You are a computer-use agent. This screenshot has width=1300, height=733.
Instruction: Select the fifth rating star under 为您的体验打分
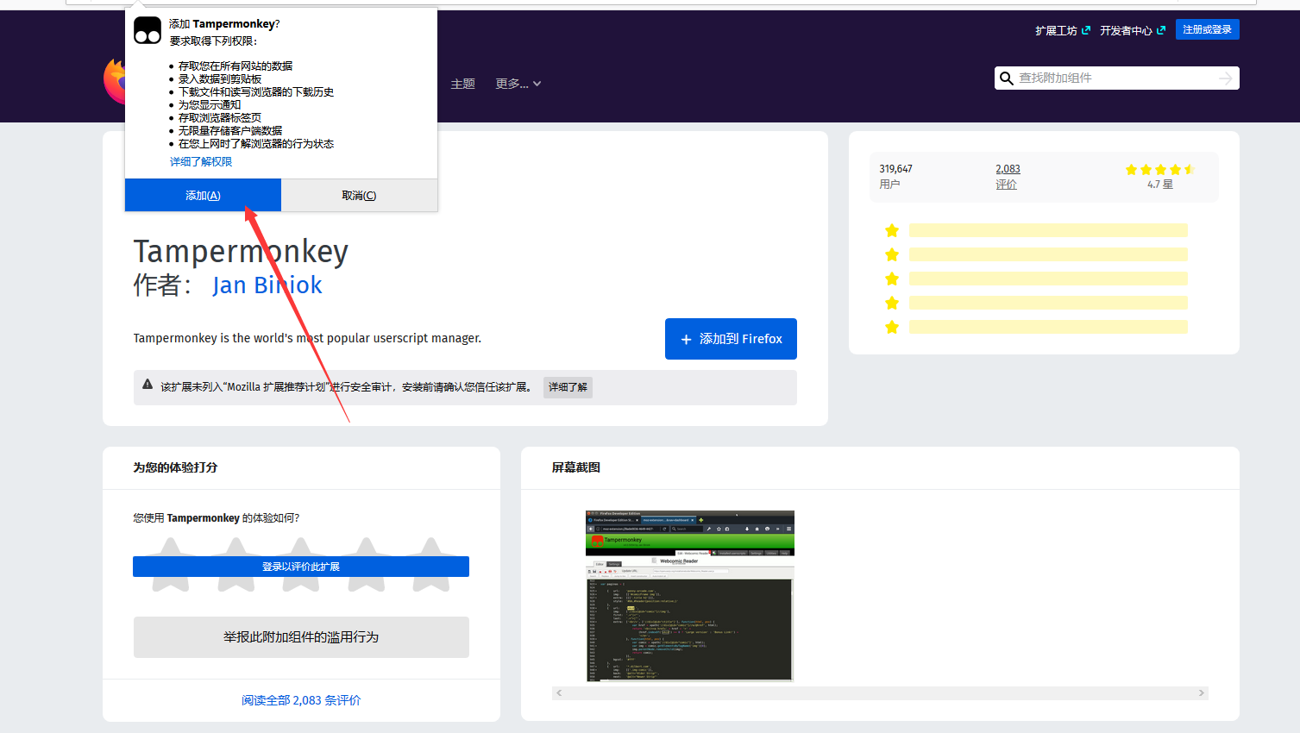pos(431,565)
